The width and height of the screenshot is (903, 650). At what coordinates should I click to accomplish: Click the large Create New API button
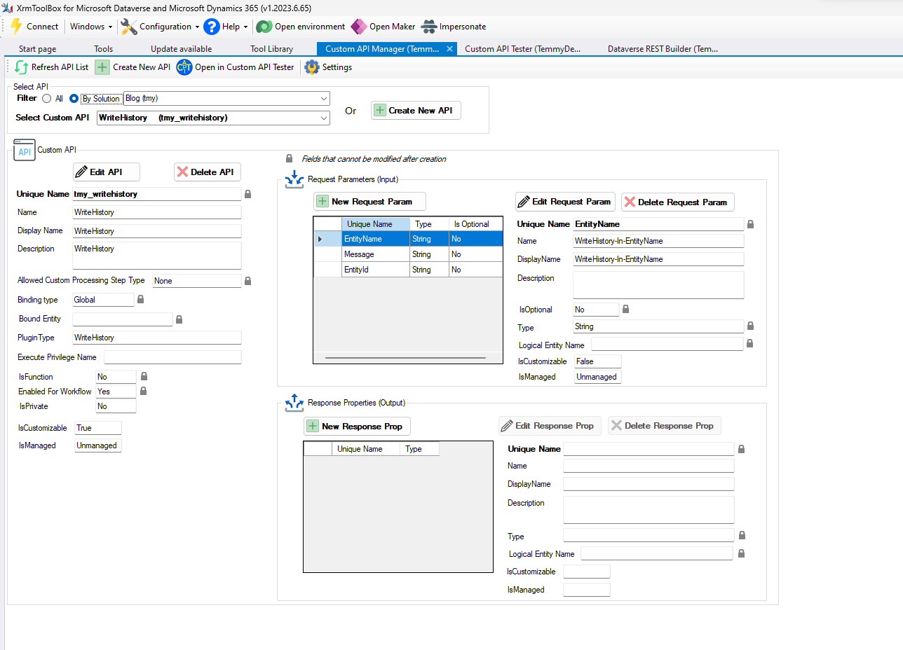(x=416, y=111)
